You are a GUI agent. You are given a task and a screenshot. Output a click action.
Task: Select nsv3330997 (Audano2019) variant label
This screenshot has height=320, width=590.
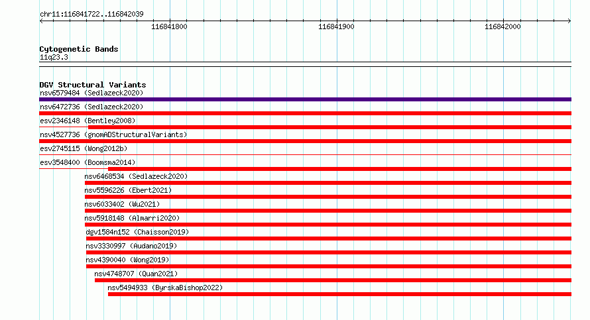point(131,246)
